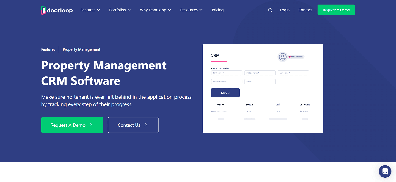Go to the Pricing page
The height and width of the screenshot is (182, 396).
(218, 10)
